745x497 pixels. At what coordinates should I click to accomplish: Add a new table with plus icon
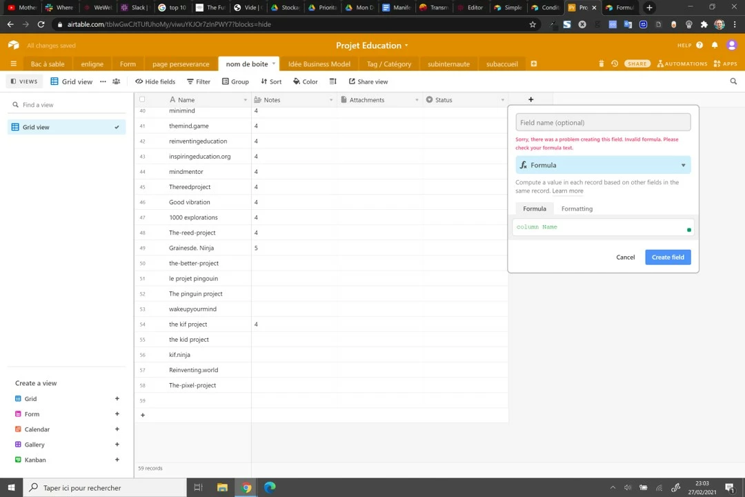533,64
